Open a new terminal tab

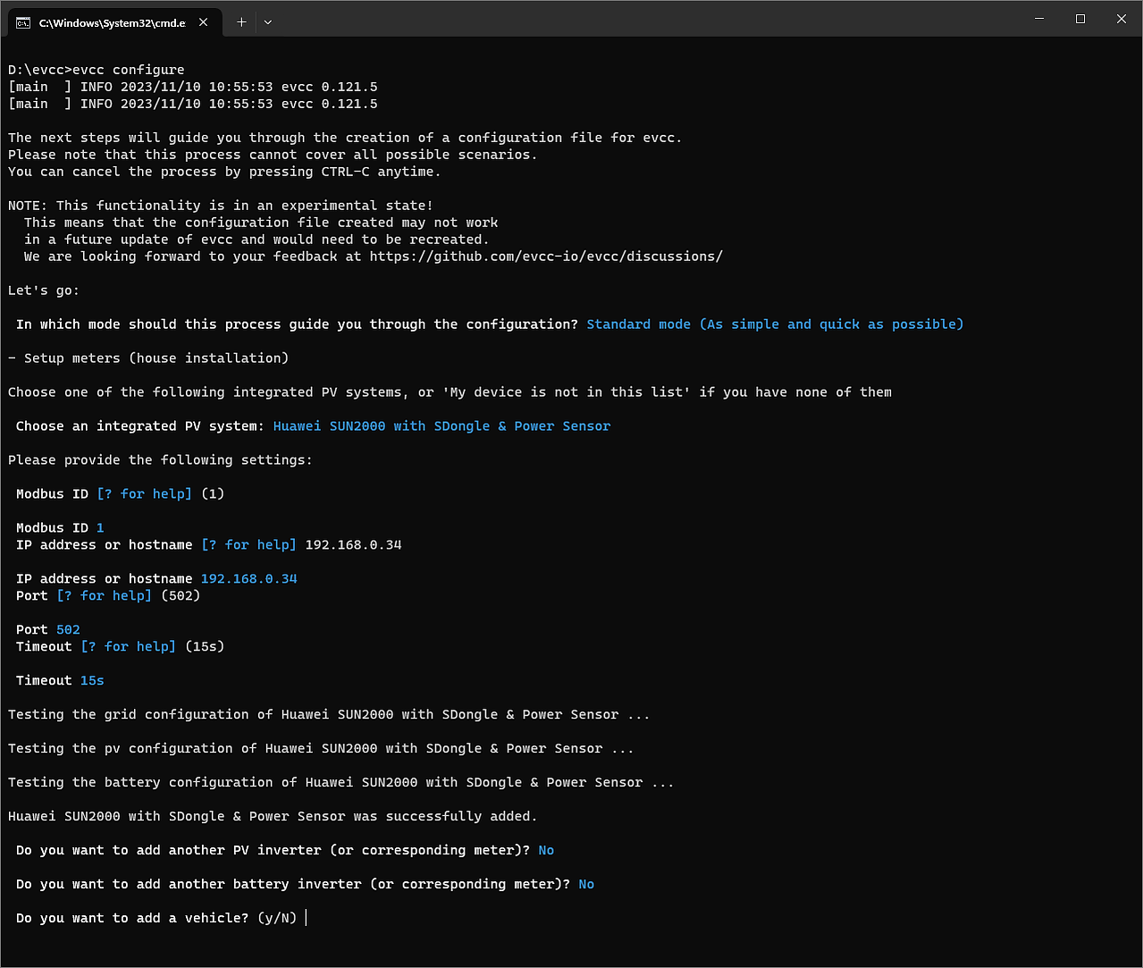click(241, 22)
